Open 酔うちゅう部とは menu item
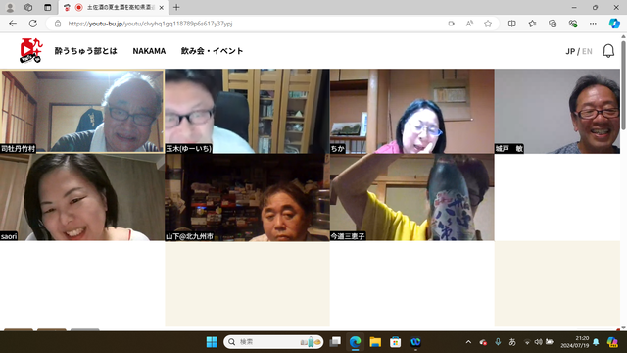 click(x=85, y=51)
